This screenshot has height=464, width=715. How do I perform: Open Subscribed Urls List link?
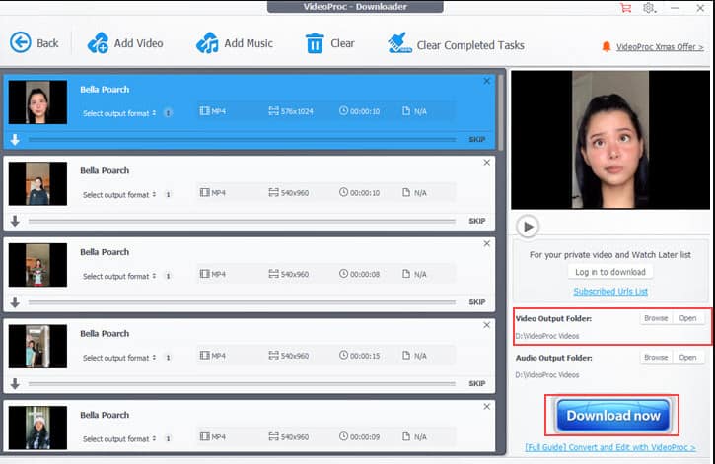coord(610,291)
